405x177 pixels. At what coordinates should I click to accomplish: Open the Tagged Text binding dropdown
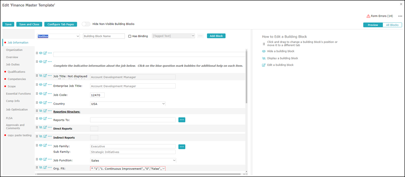174,36
